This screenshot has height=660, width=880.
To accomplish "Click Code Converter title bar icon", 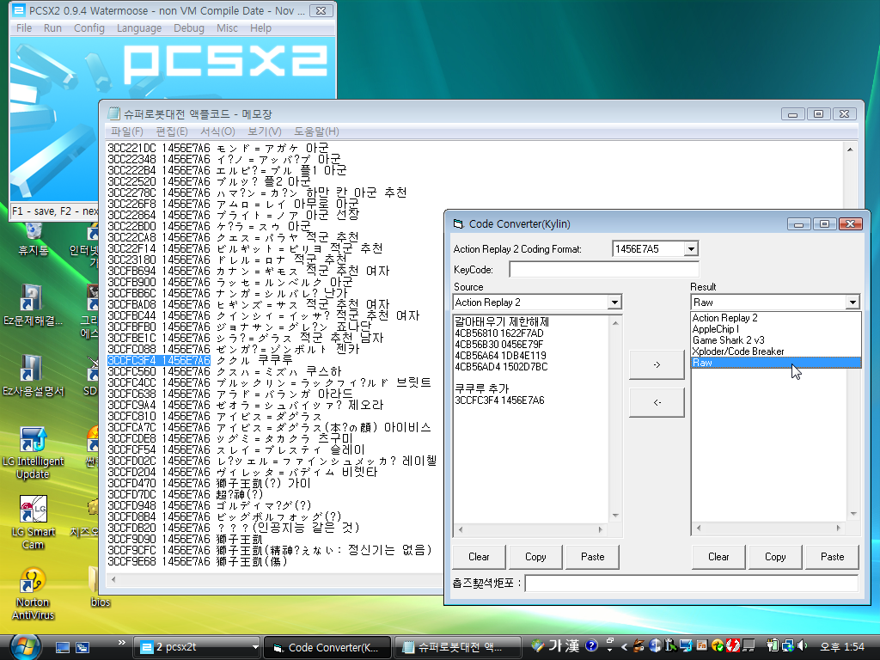I will point(459,224).
